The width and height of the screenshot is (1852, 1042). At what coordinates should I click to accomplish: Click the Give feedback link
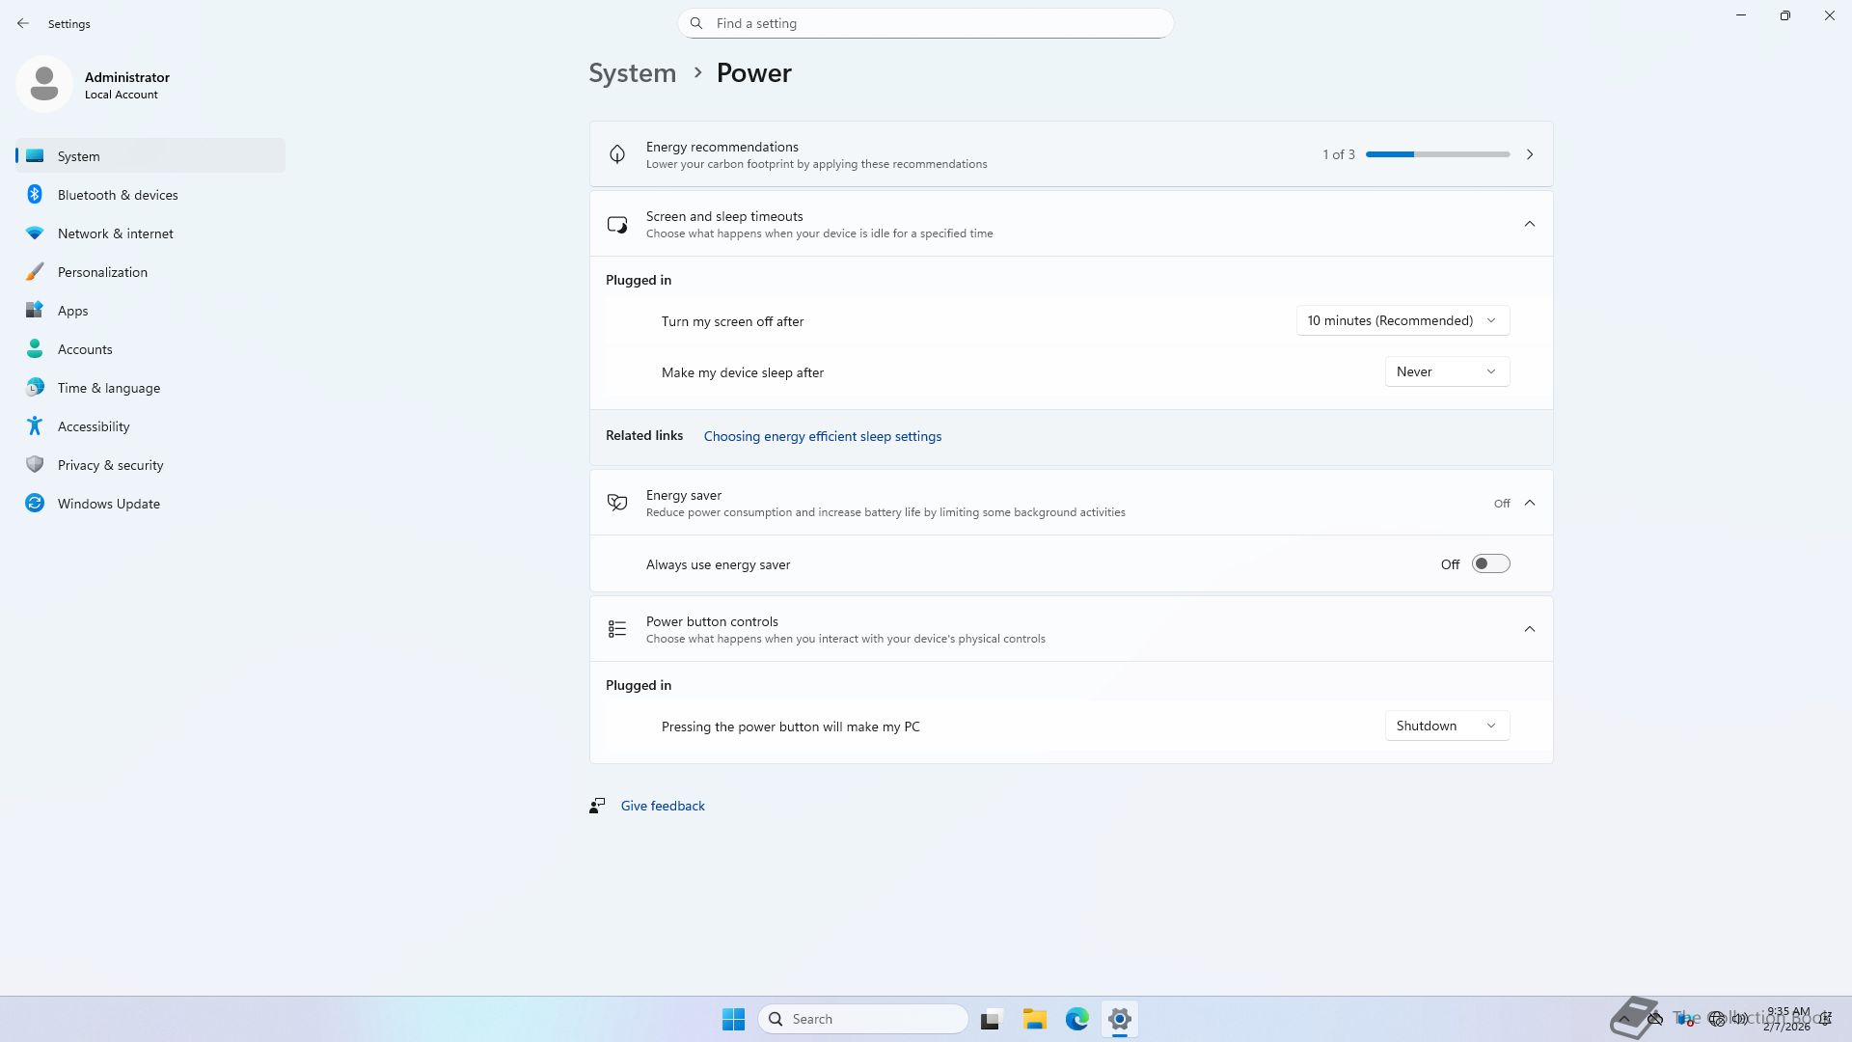point(663,806)
